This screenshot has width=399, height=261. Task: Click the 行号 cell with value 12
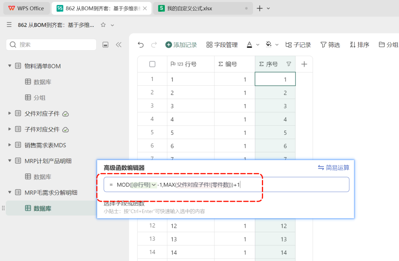click(x=191, y=226)
